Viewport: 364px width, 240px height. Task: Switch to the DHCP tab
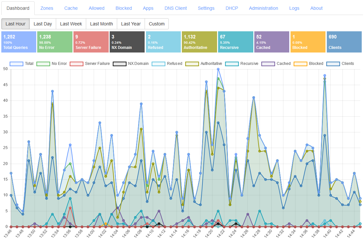[x=232, y=8]
